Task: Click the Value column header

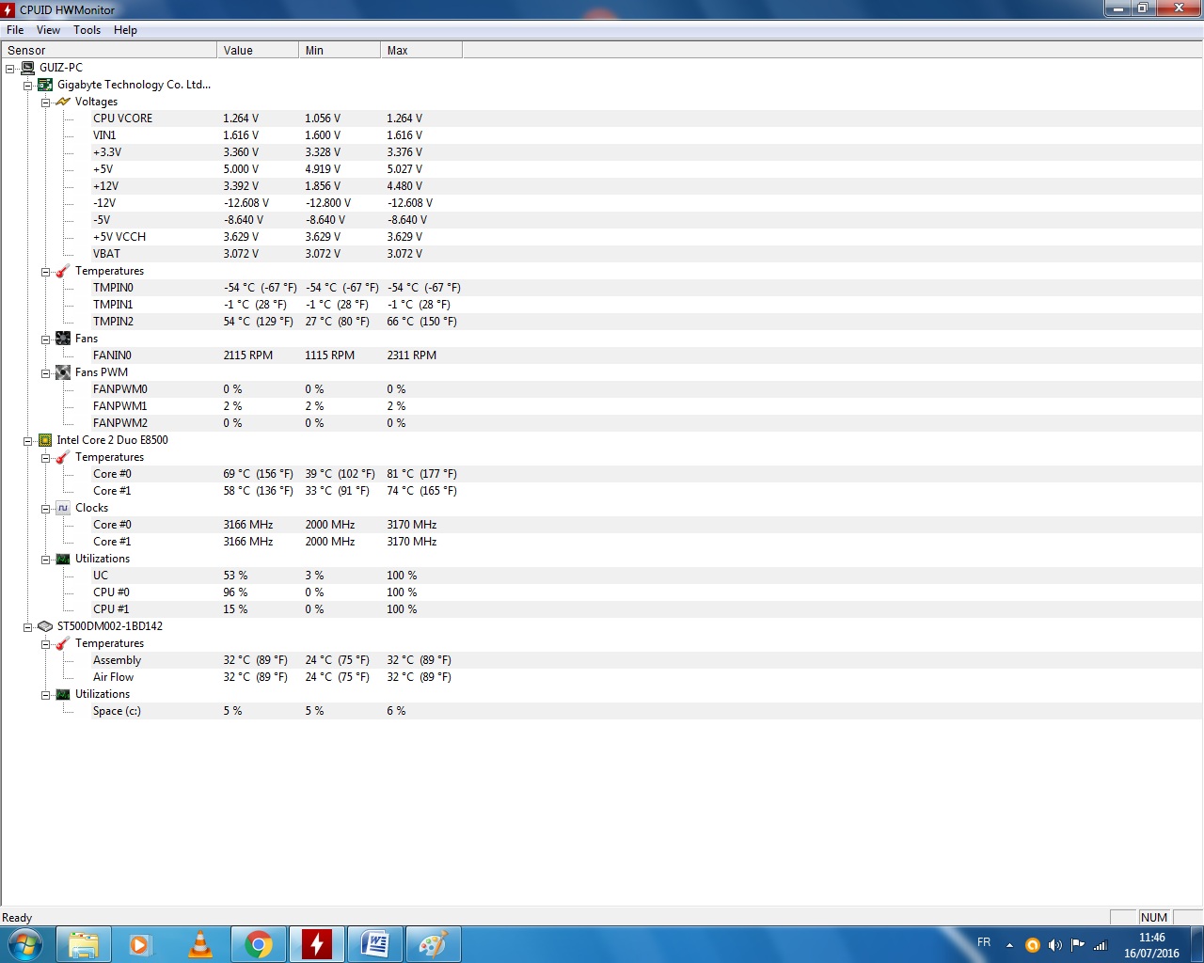Action: 258,50
